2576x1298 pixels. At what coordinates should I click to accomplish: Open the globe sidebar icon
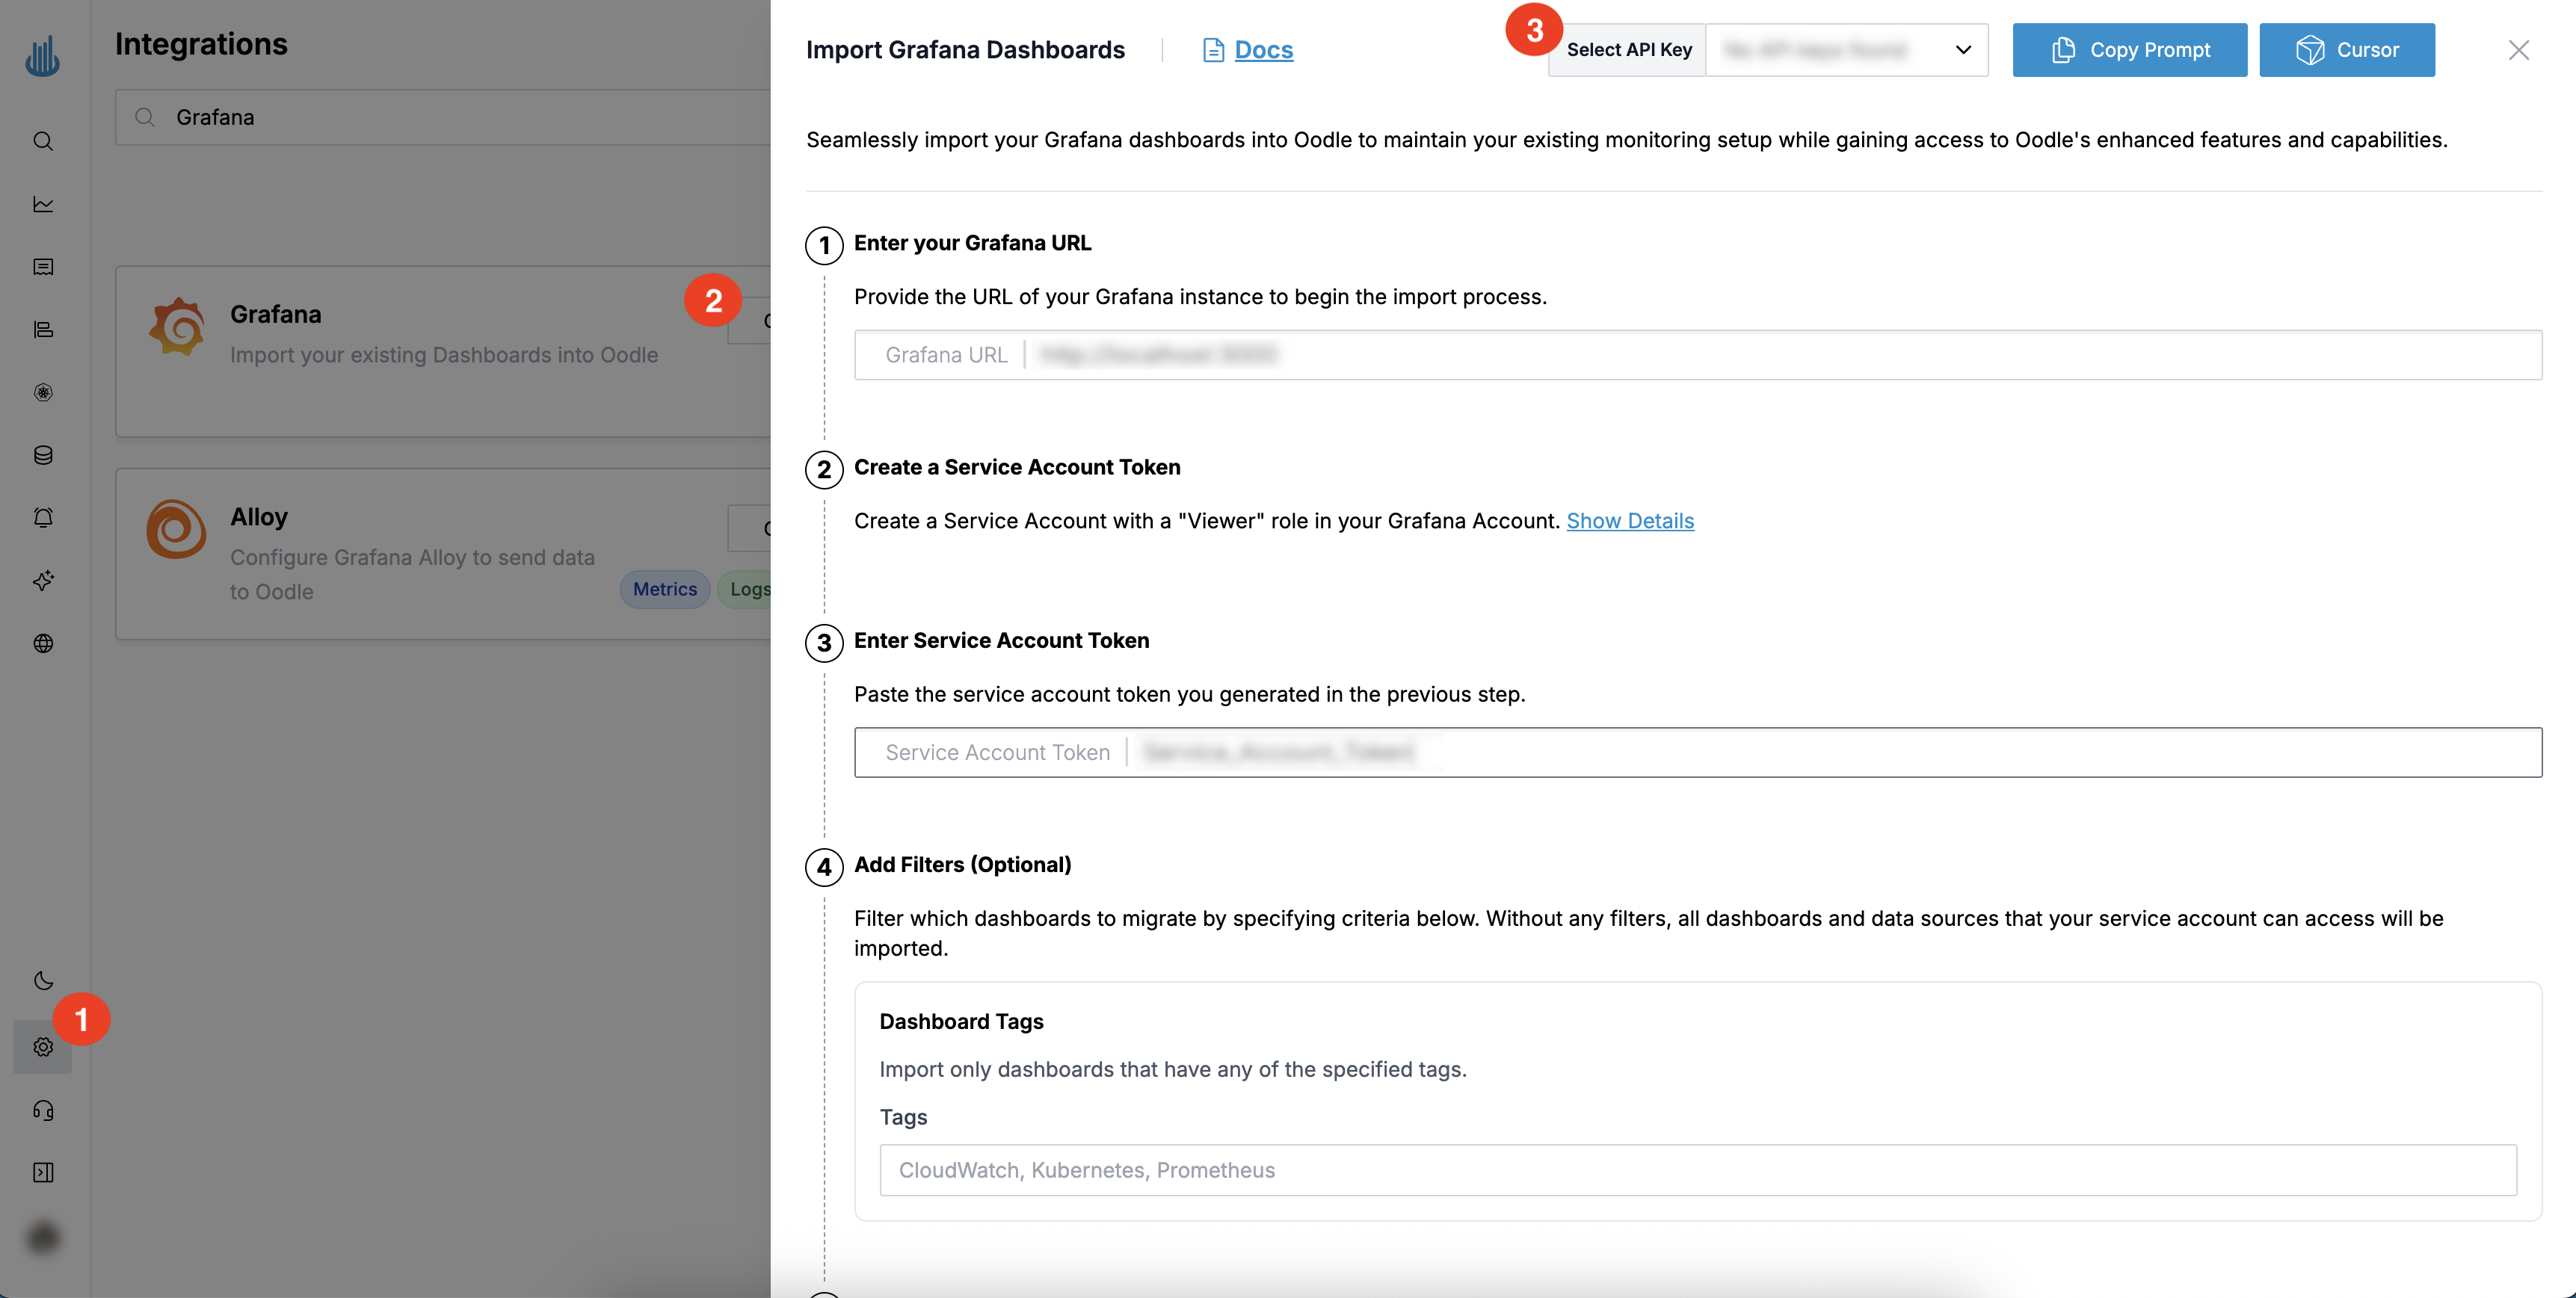[x=43, y=643]
